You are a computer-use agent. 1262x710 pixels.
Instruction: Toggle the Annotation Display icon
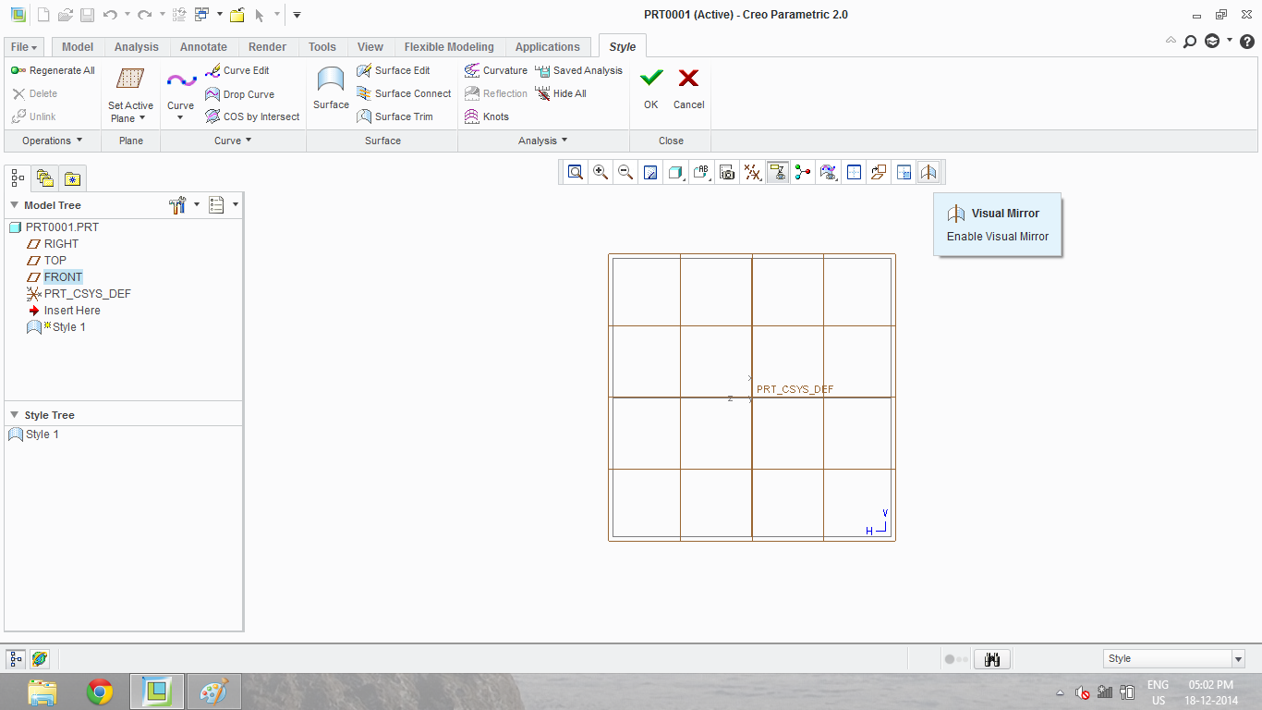click(x=778, y=172)
